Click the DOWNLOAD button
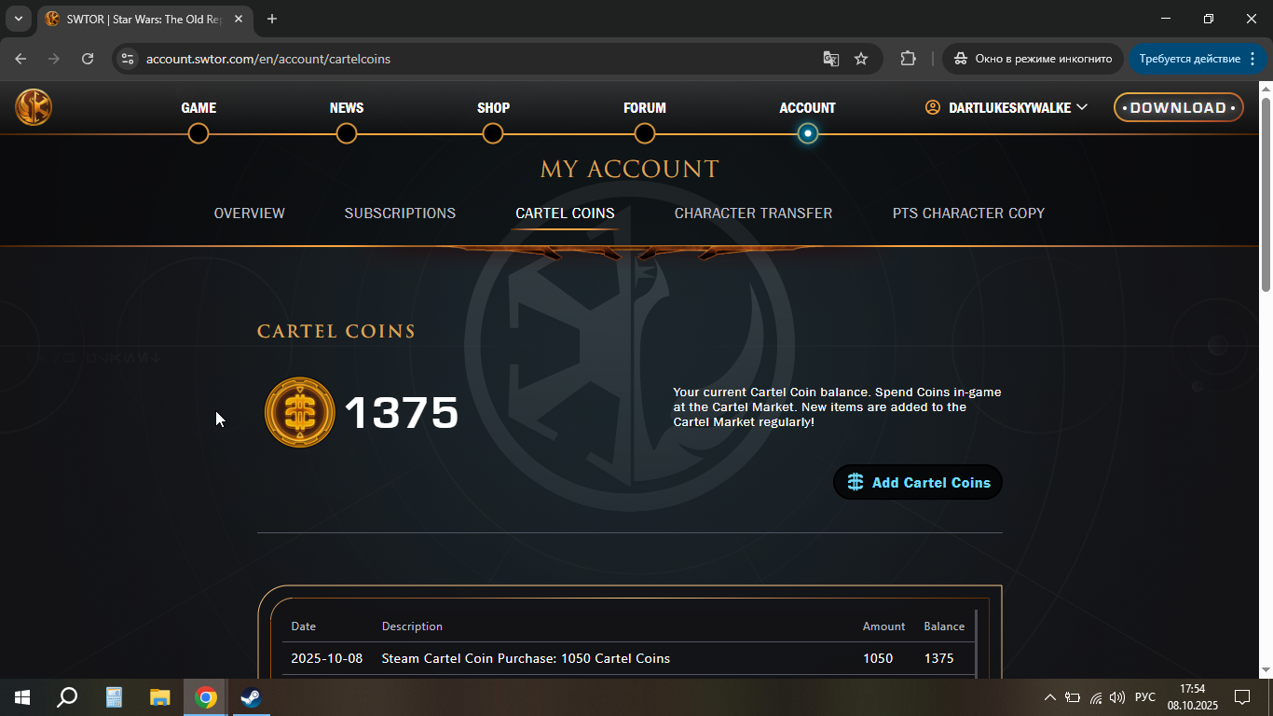This screenshot has height=716, width=1273. point(1179,107)
